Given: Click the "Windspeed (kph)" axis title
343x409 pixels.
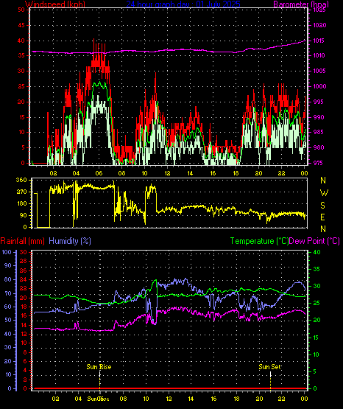Looking at the screenshot, I should (55, 4).
